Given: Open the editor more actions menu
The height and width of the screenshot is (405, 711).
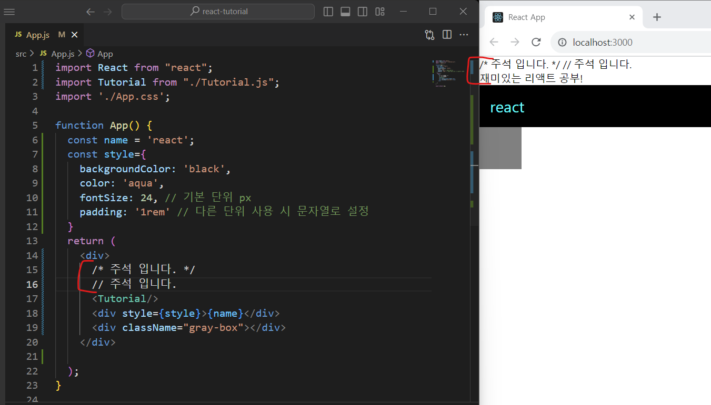Looking at the screenshot, I should 464,35.
